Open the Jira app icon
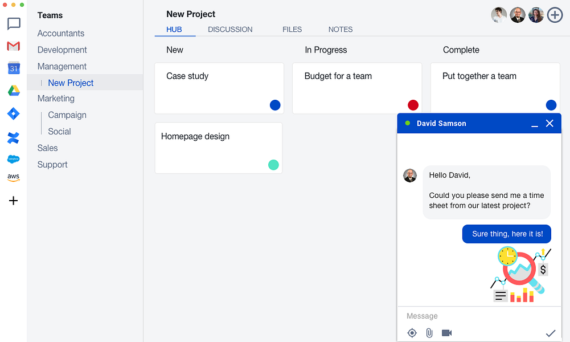 pos(14,114)
